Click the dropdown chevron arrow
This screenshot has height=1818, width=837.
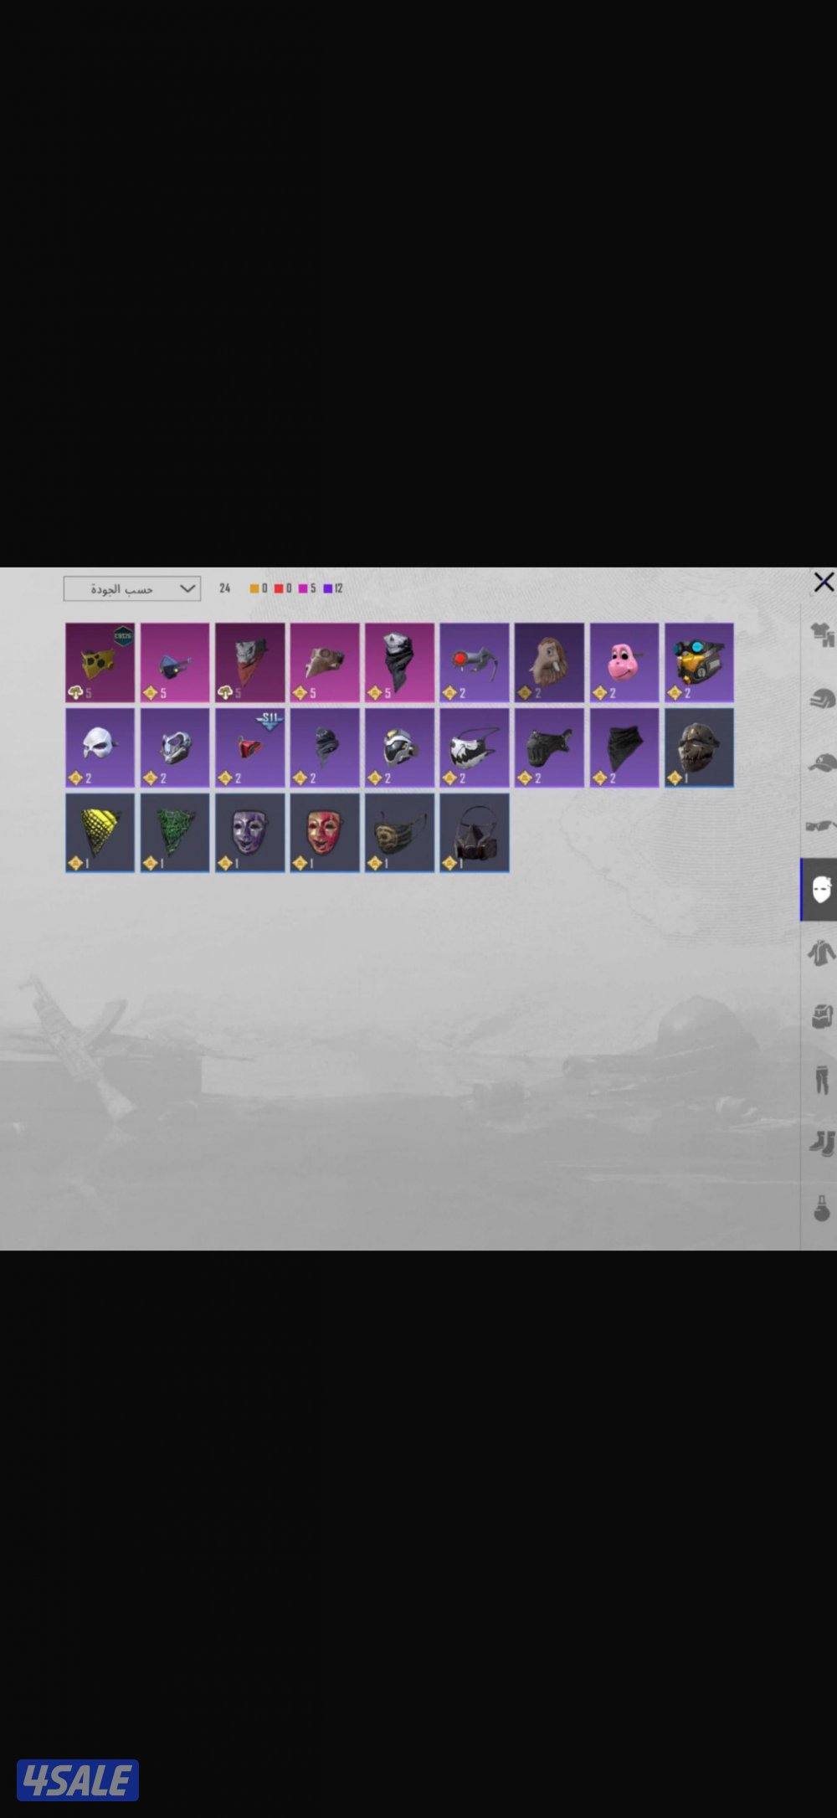[x=187, y=589]
